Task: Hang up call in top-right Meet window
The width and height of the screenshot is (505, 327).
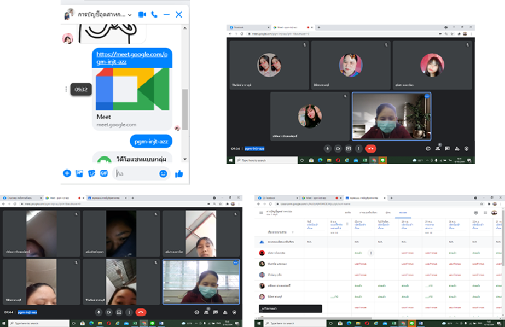Action: pyautogui.click(x=371, y=148)
